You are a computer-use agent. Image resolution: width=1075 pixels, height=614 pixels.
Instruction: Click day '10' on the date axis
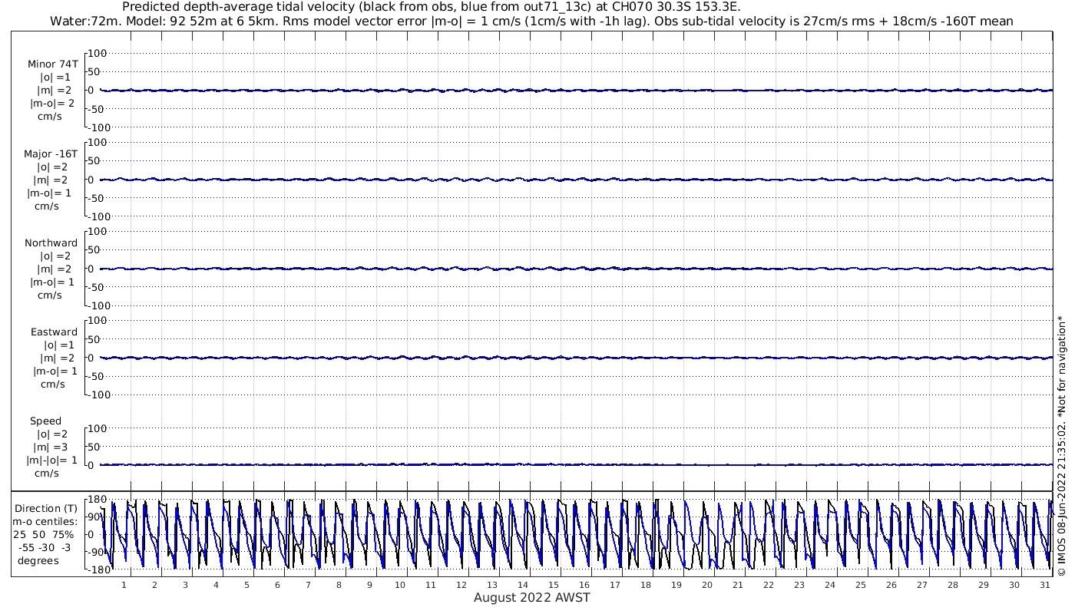[400, 585]
